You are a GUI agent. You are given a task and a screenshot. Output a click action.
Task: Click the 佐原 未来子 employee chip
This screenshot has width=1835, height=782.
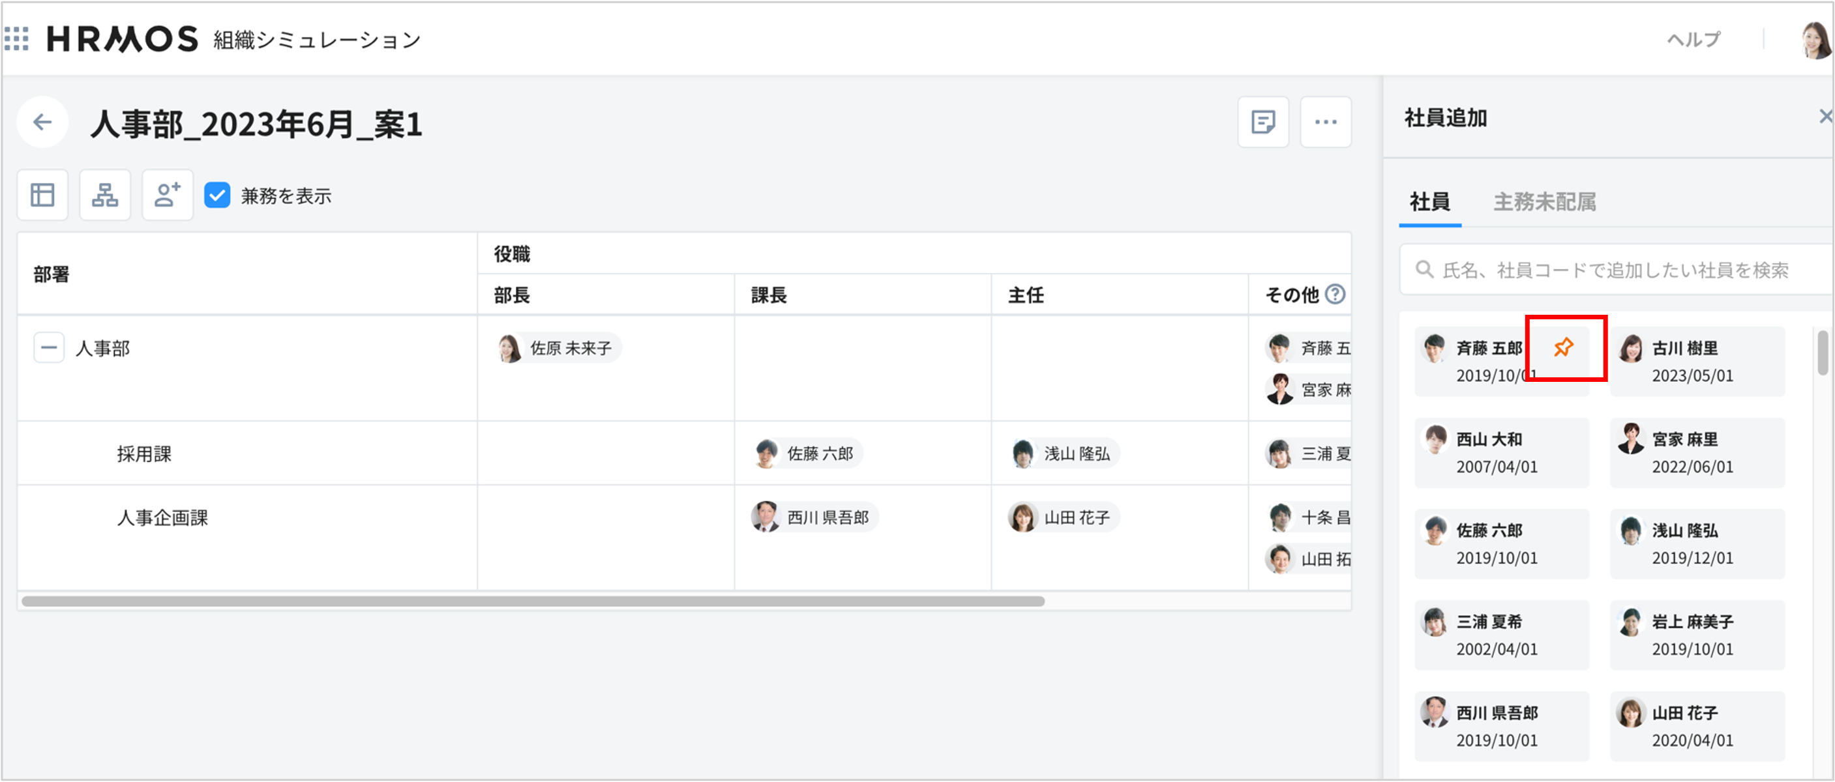559,348
